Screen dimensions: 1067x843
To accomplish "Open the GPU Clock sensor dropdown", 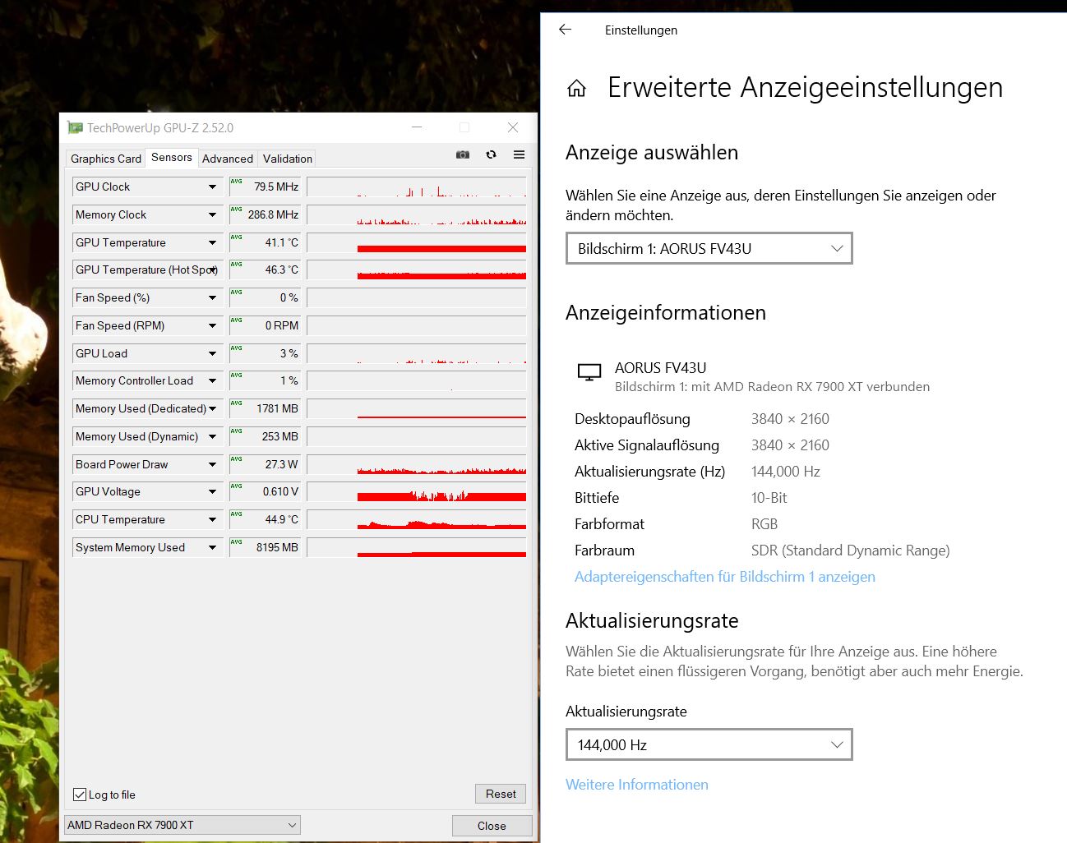I will [x=212, y=187].
